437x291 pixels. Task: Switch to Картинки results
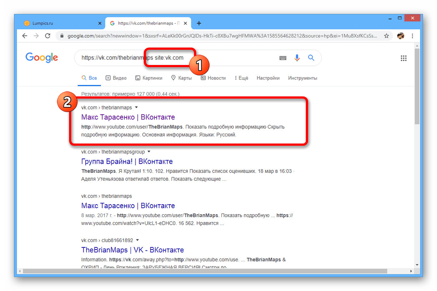pos(149,78)
